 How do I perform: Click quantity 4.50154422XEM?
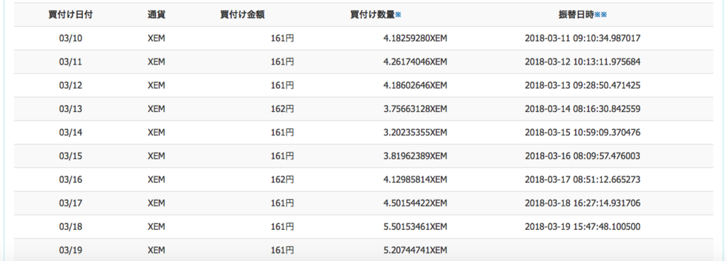click(415, 203)
